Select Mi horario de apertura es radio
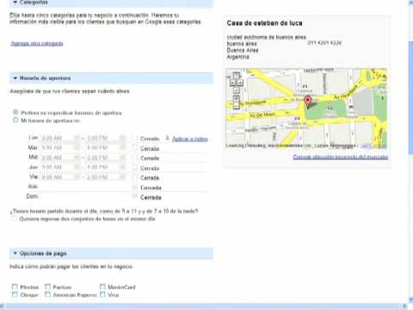Viewport: 413px width, 310px height. [x=15, y=120]
